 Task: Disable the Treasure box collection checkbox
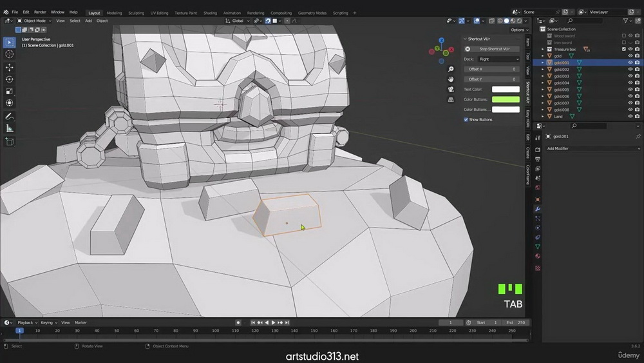tap(624, 50)
